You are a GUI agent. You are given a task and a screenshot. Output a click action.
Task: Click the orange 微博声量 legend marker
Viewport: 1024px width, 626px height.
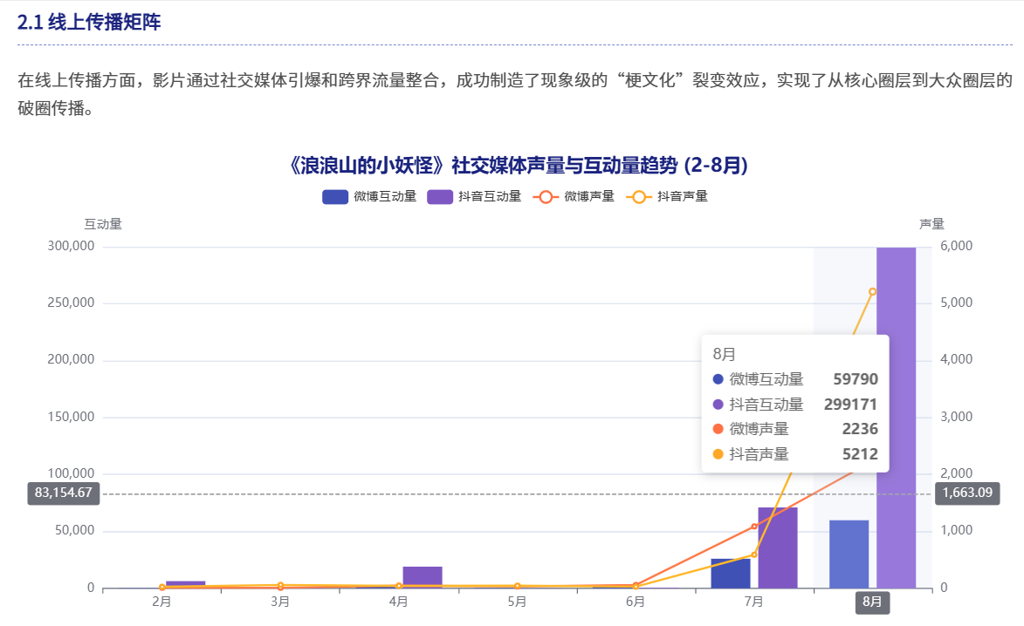click(x=546, y=196)
